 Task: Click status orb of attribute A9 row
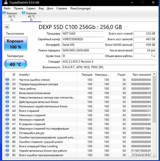click(7, 133)
